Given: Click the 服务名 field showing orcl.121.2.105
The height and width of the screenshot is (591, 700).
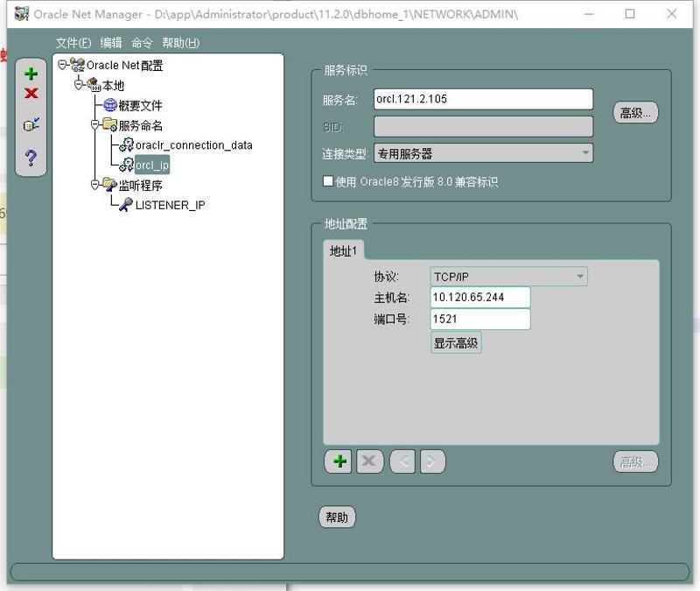Looking at the screenshot, I should coord(484,99).
